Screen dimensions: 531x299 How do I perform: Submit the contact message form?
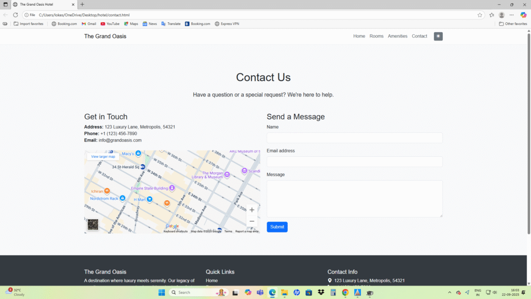pyautogui.click(x=277, y=227)
